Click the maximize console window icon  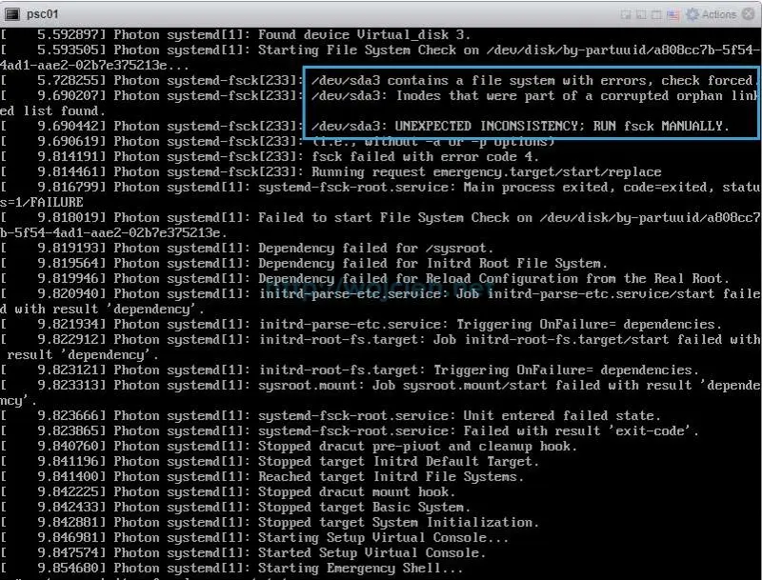[656, 14]
